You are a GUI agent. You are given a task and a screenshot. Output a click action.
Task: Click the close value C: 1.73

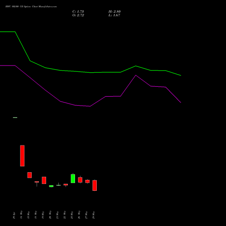click(x=78, y=12)
